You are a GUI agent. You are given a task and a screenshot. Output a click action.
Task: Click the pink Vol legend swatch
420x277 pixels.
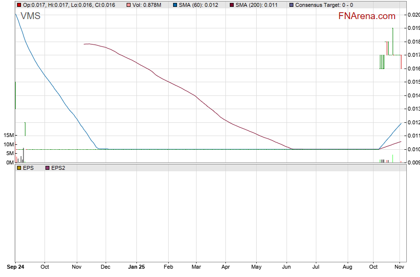(129, 5)
